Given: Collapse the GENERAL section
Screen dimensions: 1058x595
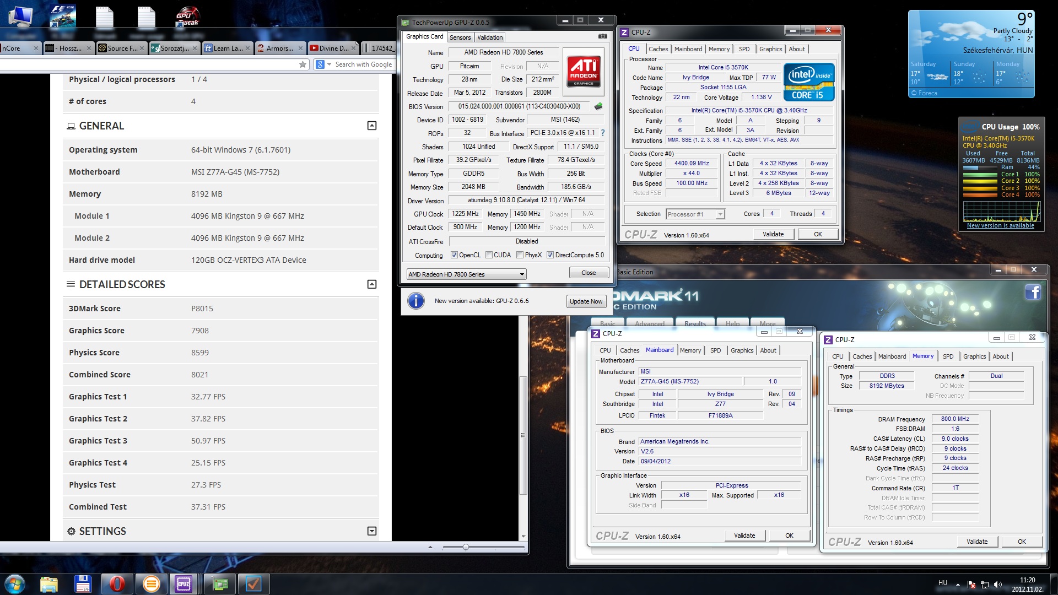Looking at the screenshot, I should 372,126.
